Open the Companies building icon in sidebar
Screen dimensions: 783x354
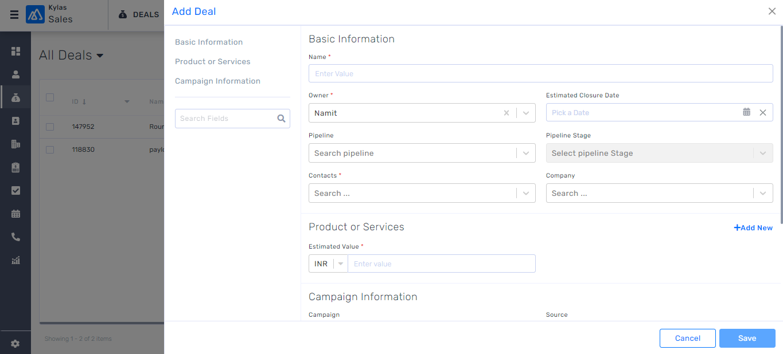click(15, 144)
